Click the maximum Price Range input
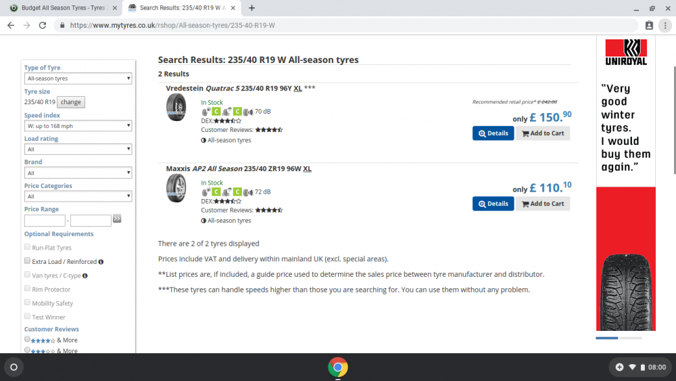676x381 pixels. [91, 221]
